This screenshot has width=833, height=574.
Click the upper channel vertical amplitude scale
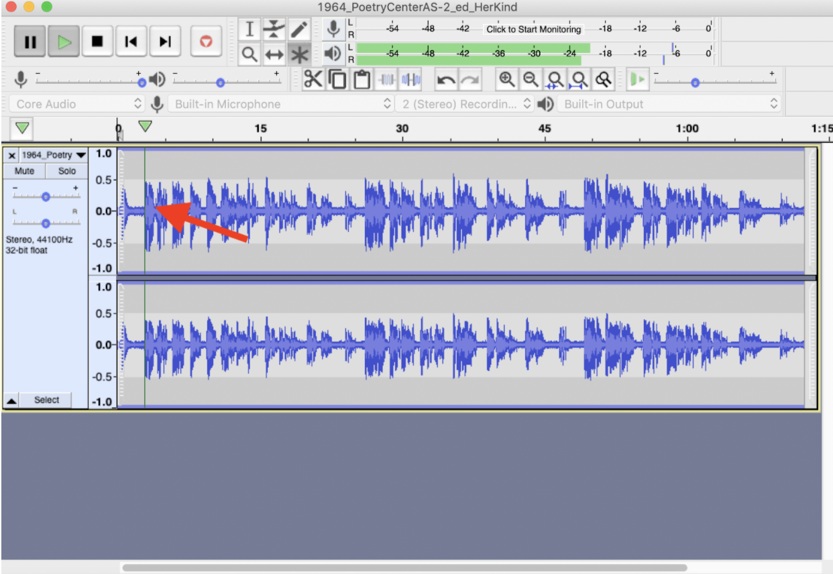103,211
